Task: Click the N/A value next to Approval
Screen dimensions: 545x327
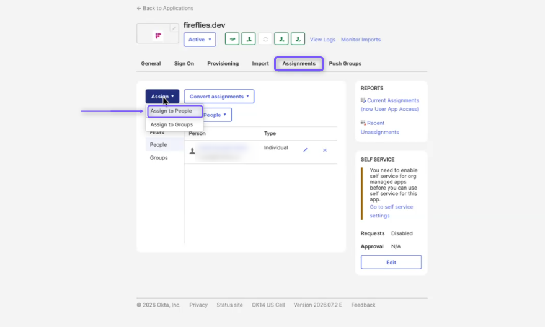Action: tap(396, 246)
